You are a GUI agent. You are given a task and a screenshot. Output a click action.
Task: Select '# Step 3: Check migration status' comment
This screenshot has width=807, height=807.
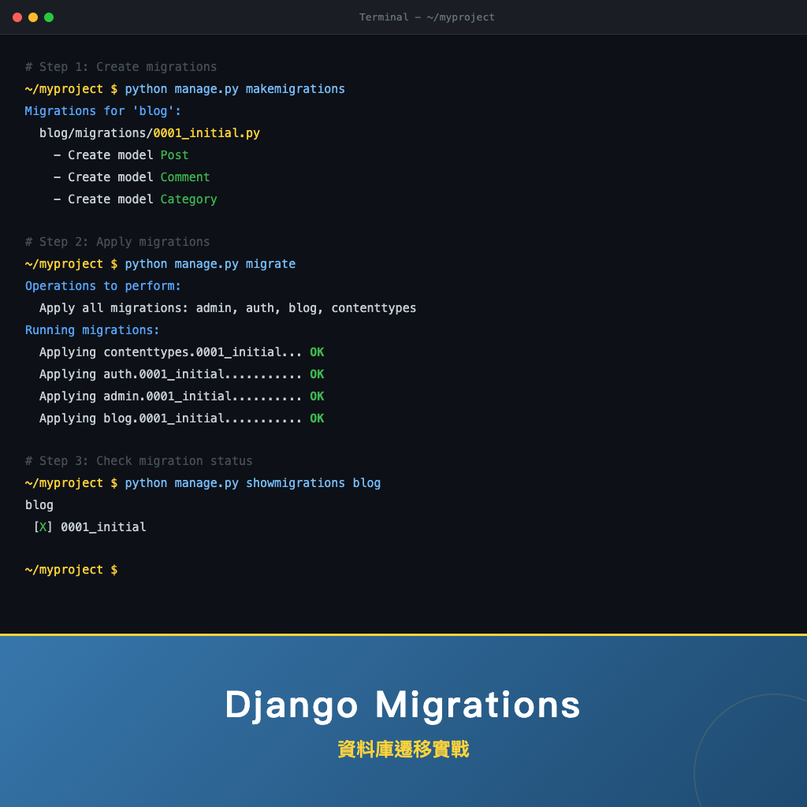pos(139,461)
